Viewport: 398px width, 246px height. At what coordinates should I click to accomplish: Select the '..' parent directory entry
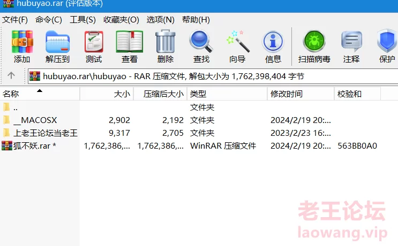15,107
